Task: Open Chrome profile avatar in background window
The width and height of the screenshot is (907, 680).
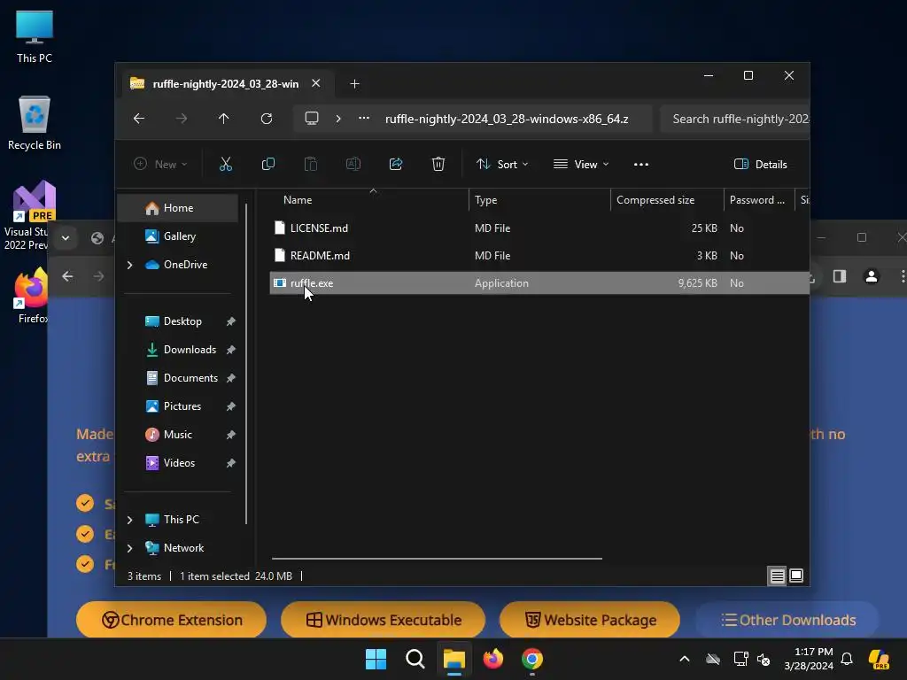Action: pos(872,276)
